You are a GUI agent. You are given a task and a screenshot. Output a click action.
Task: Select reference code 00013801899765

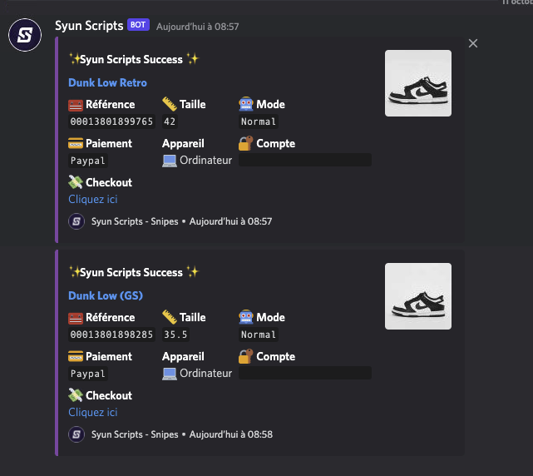pos(111,121)
